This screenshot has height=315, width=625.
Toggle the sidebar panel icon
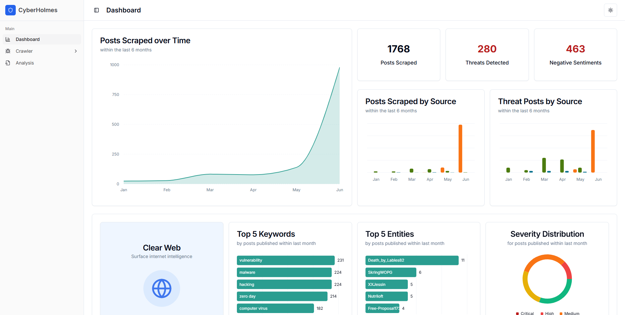coord(96,10)
